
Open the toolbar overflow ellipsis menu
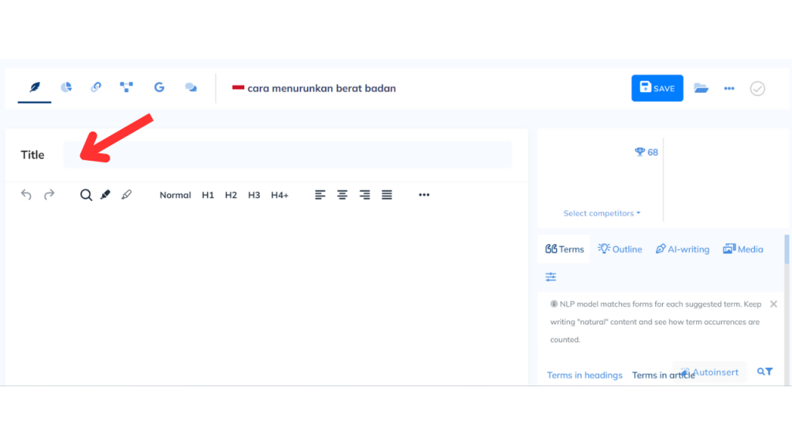click(424, 195)
